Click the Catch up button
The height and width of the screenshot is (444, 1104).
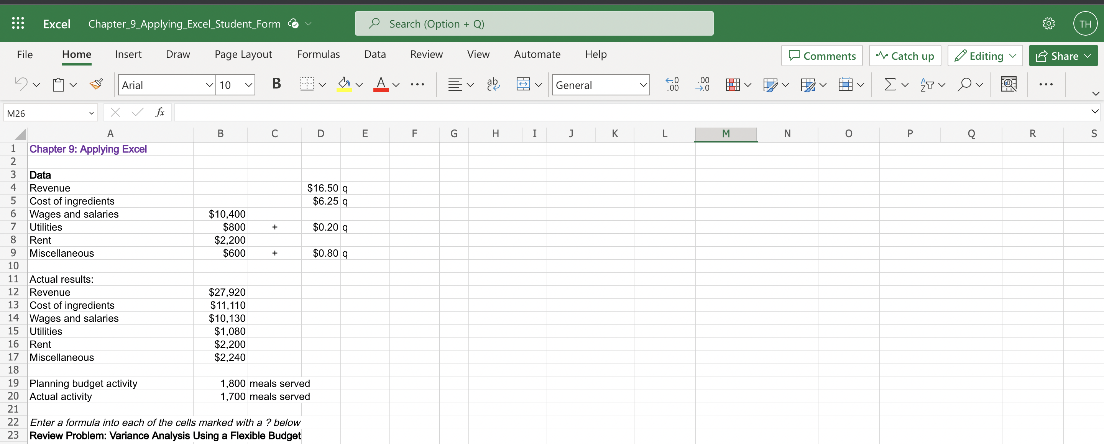(x=904, y=55)
